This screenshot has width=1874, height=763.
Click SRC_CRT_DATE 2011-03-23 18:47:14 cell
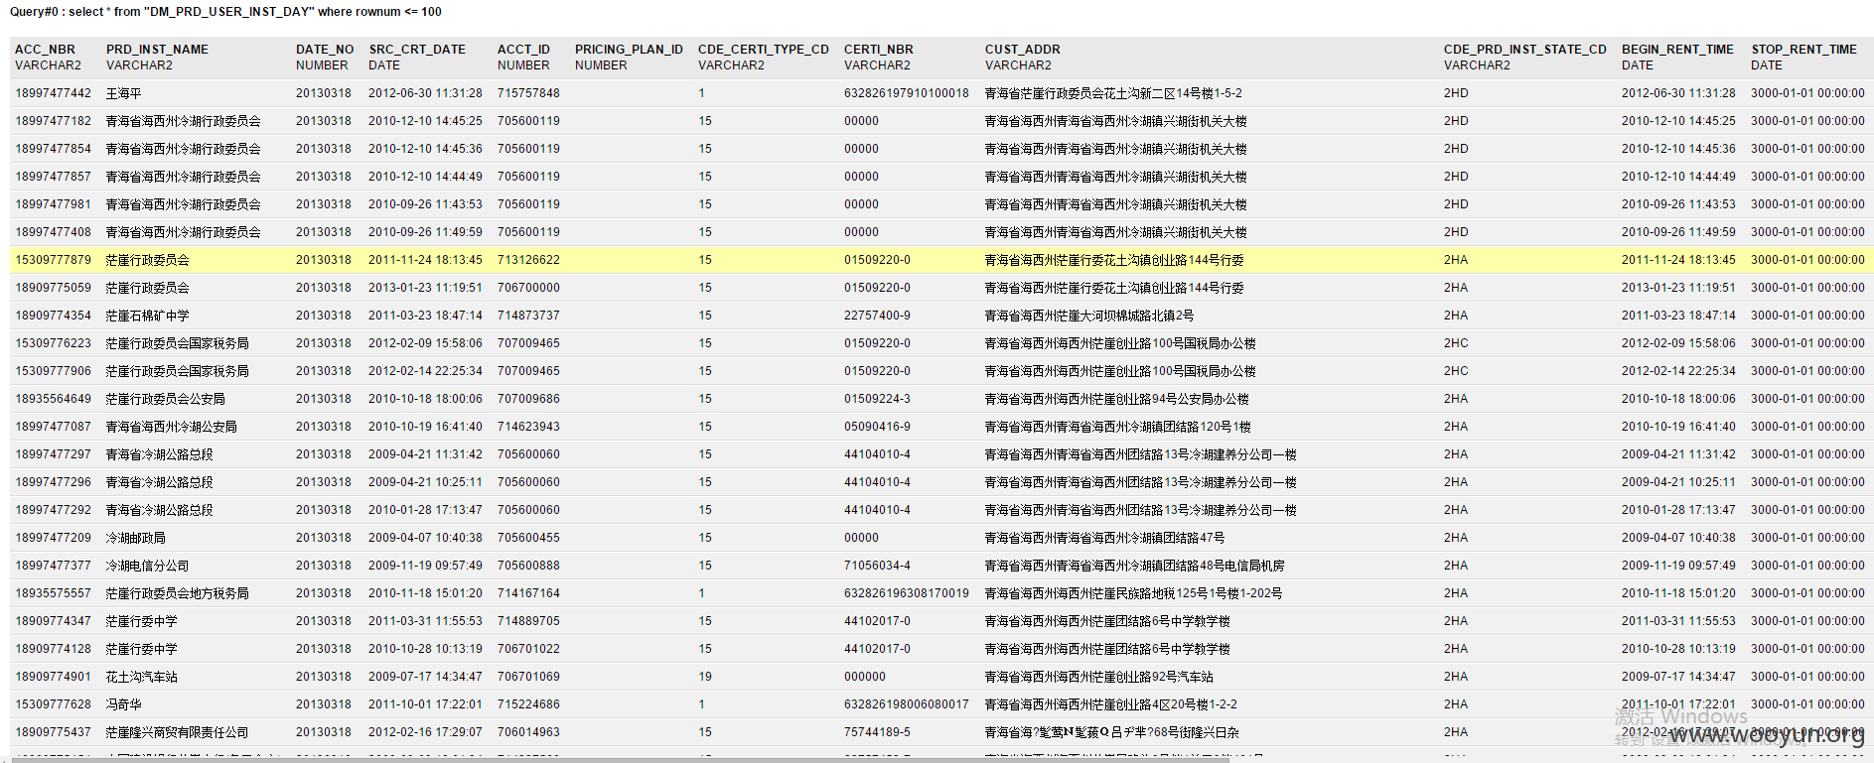[x=425, y=316]
